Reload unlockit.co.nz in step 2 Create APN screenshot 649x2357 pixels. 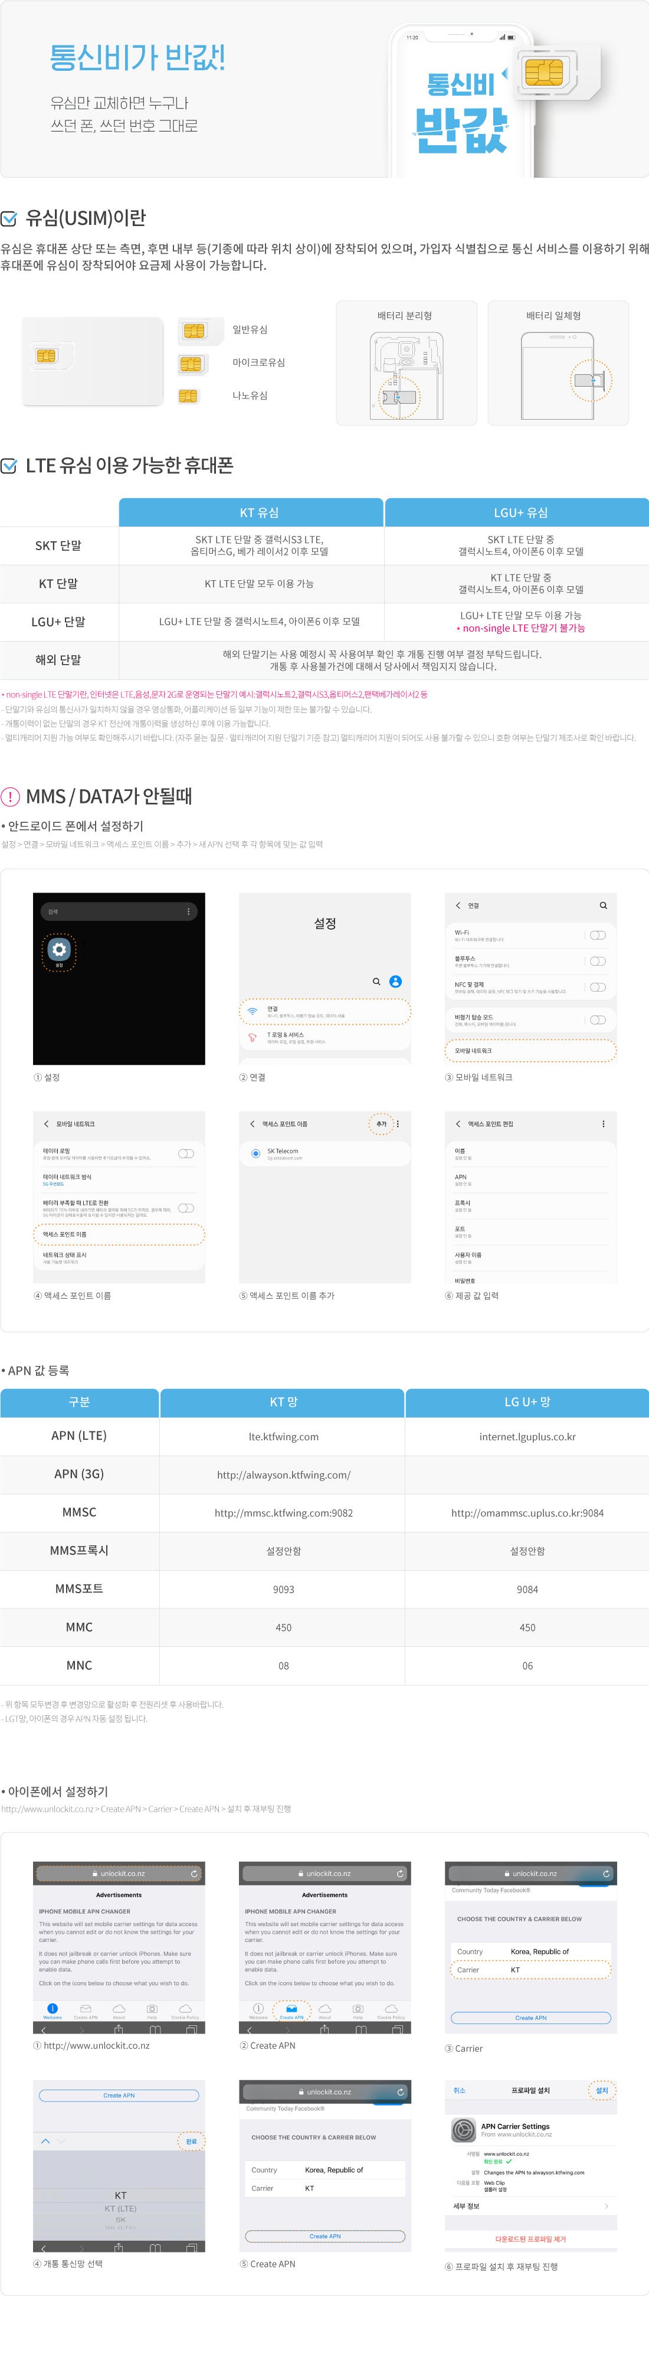pos(399,1874)
